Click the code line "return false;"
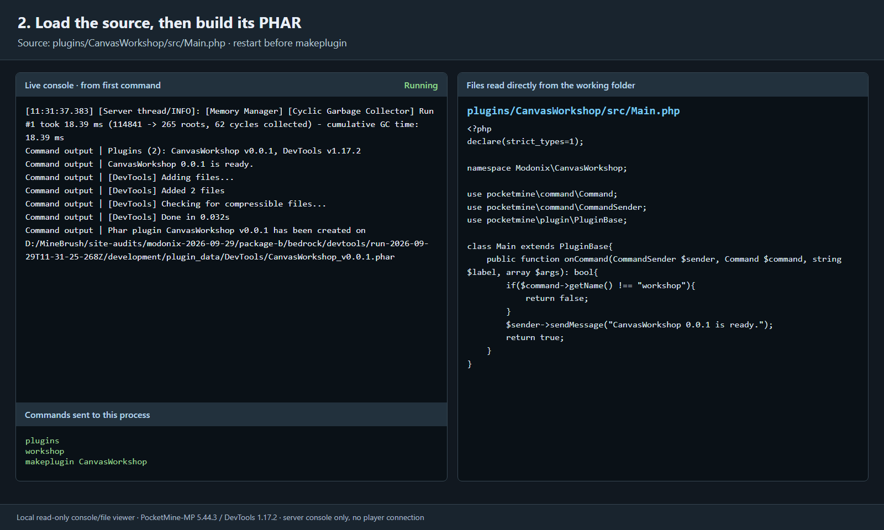The width and height of the screenshot is (884, 530). (x=557, y=298)
